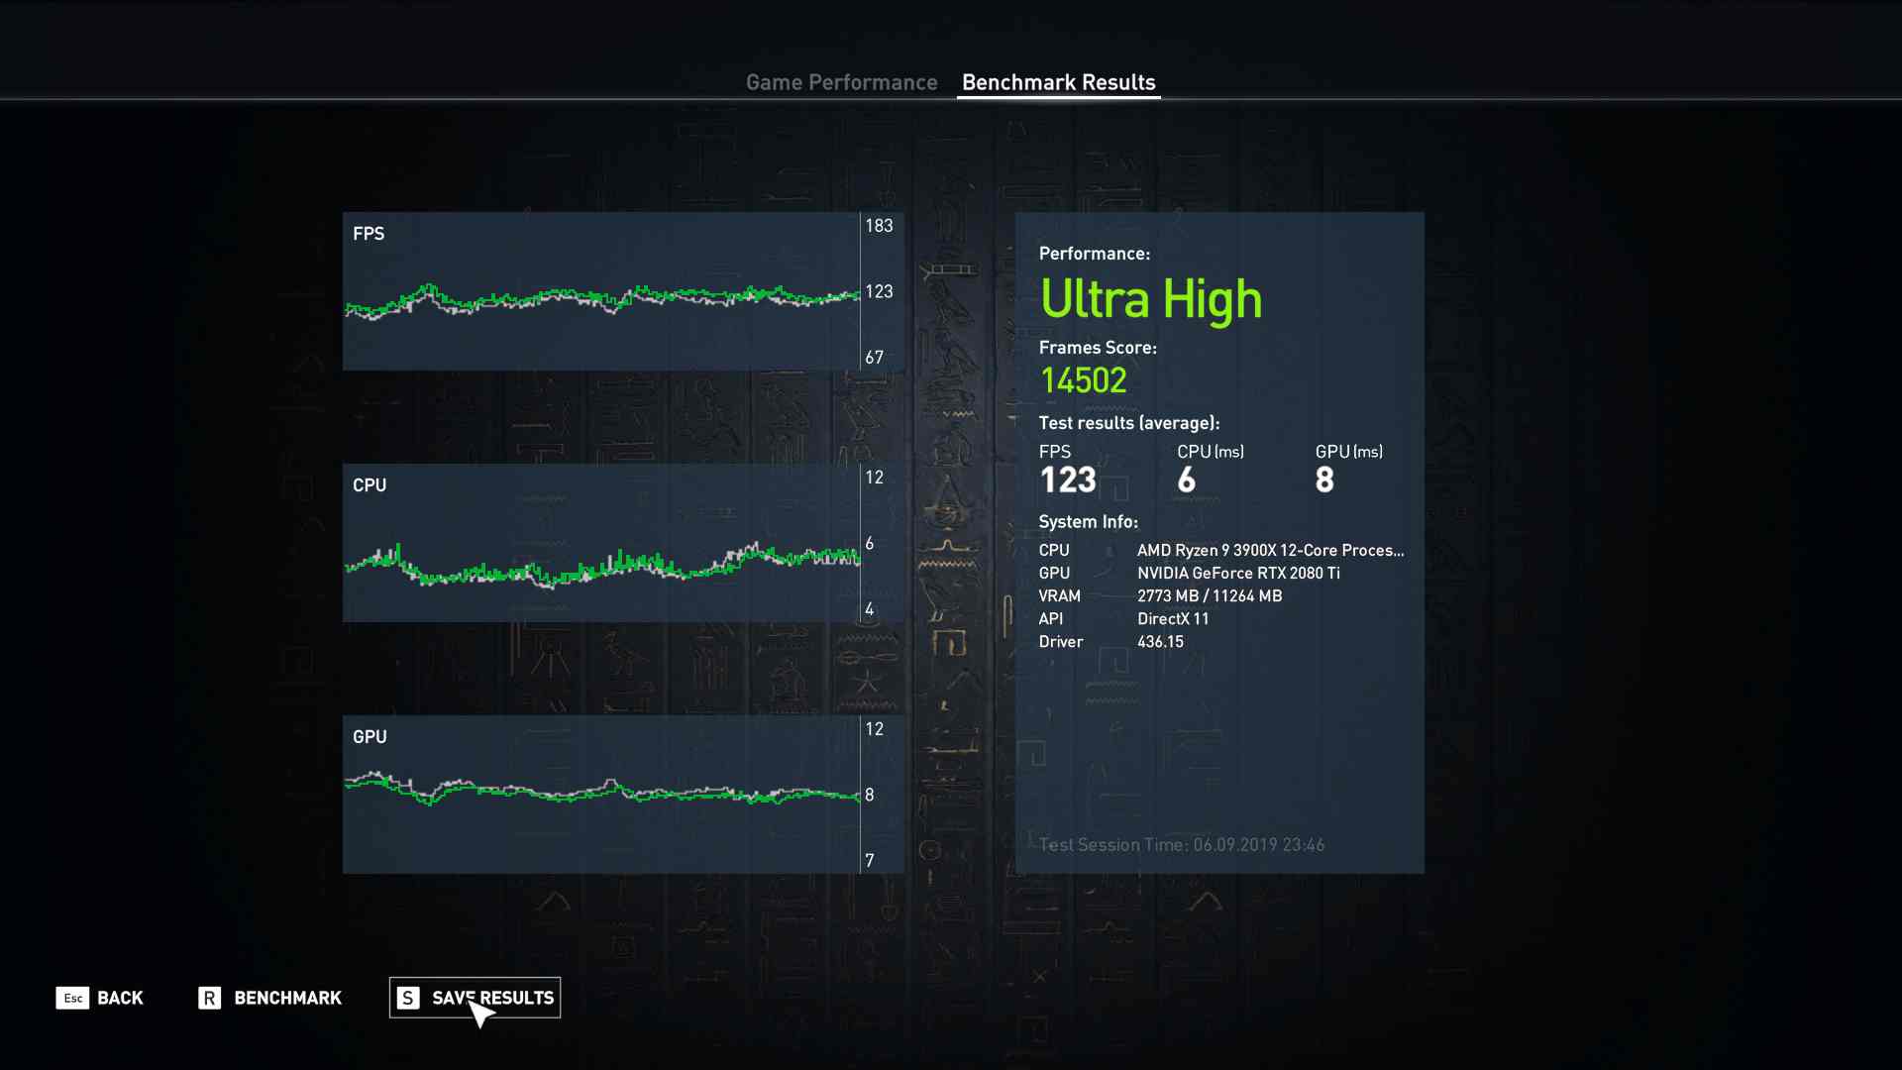1902x1070 pixels.
Task: Click the NVIDIA GeForce RTX 2080 Ti text
Action: (1237, 573)
